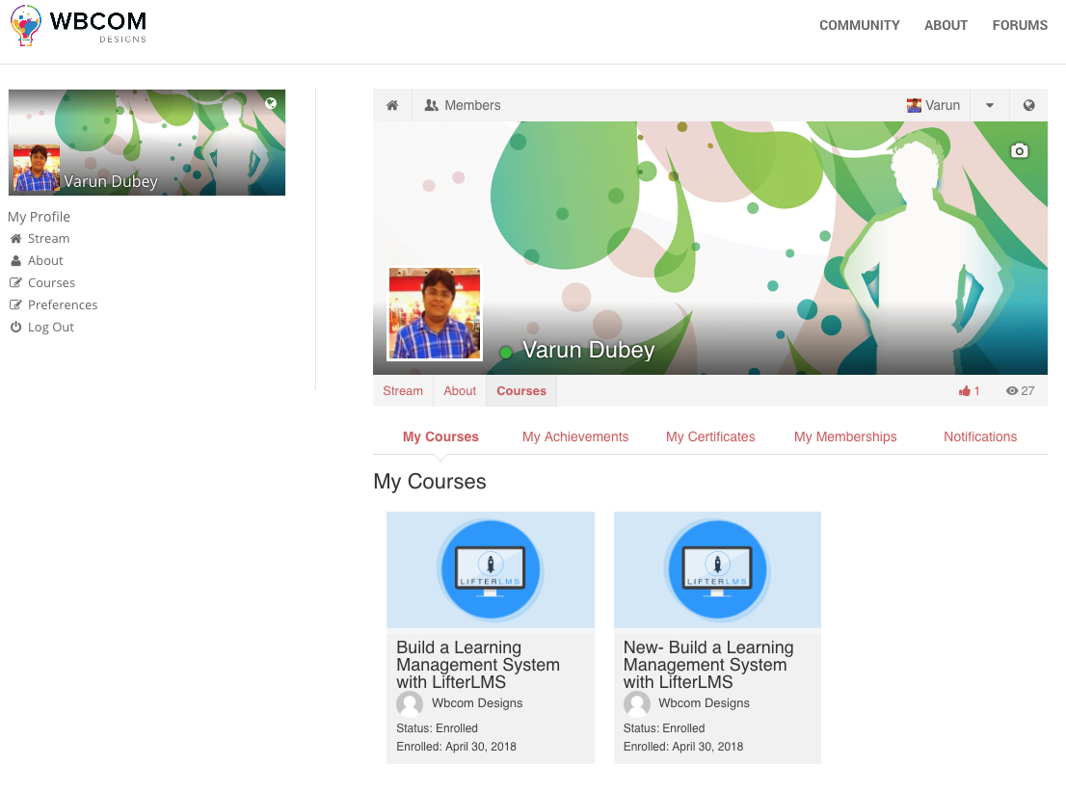Open COMMUNITY in the top navigation
This screenshot has height=792, width=1066.
[860, 25]
